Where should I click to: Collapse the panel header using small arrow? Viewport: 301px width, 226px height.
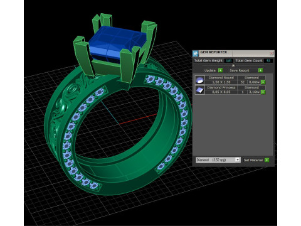[233, 66]
